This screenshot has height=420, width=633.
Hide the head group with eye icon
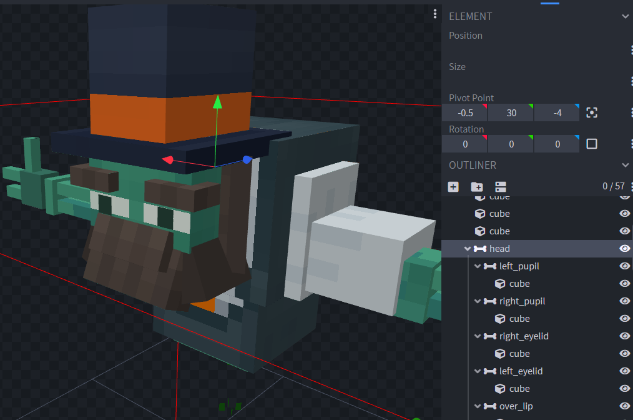click(x=624, y=249)
